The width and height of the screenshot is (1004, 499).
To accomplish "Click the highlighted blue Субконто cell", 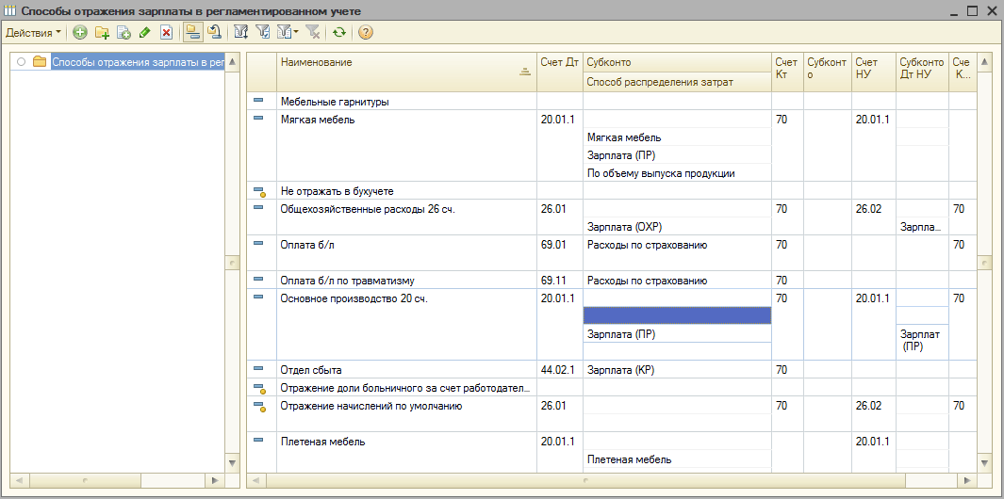I will [x=677, y=316].
